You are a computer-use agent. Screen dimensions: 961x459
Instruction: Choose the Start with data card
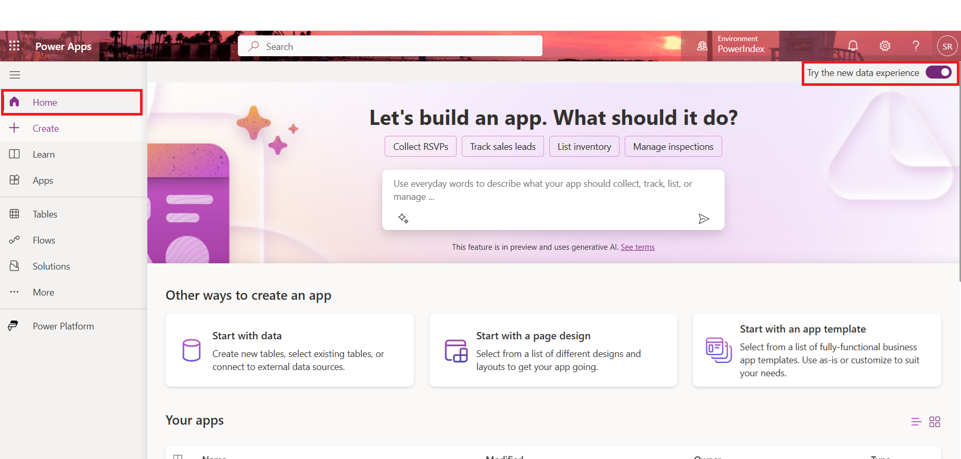click(x=289, y=350)
